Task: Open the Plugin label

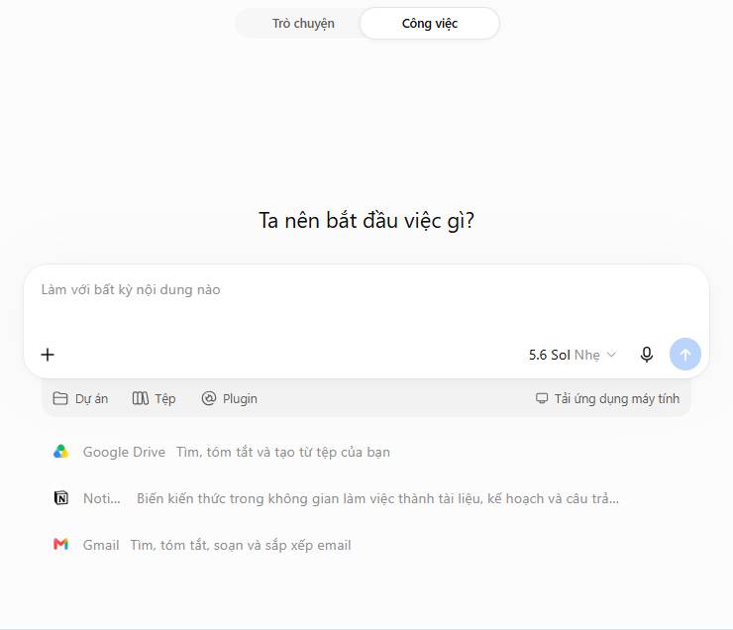Action: click(x=240, y=398)
